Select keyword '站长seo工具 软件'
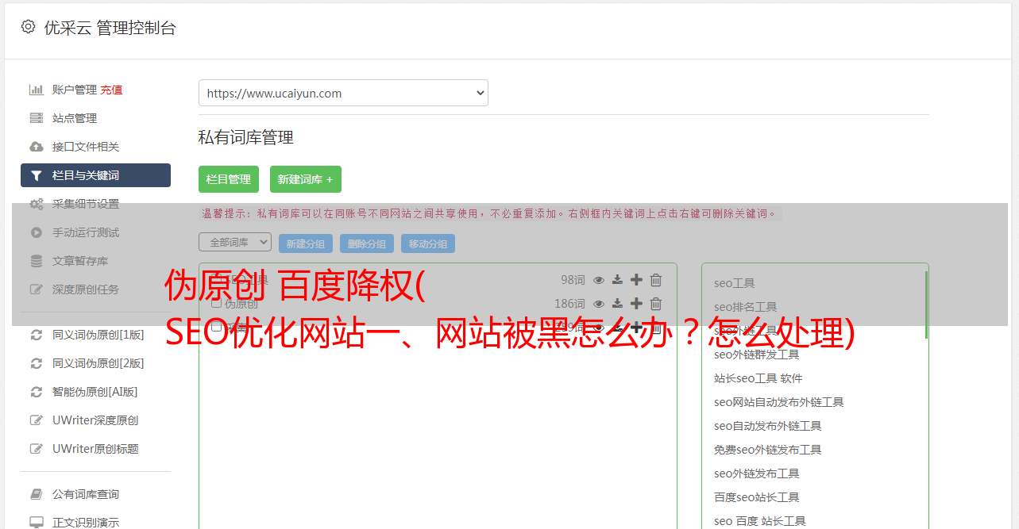The width and height of the screenshot is (1019, 529). [x=758, y=378]
